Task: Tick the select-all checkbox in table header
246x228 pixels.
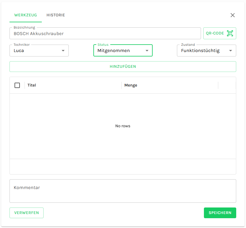Action: [17, 85]
